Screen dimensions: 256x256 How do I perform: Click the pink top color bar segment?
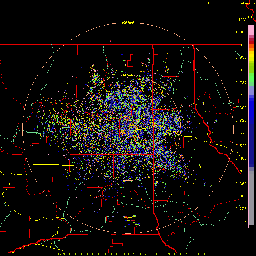point(251,30)
